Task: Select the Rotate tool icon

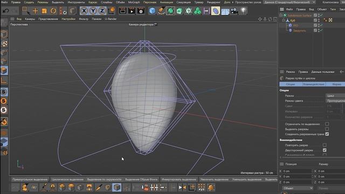Action: (x=53, y=11)
